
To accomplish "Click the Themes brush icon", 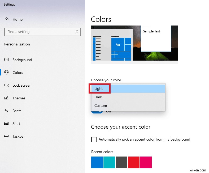I will (6, 98).
